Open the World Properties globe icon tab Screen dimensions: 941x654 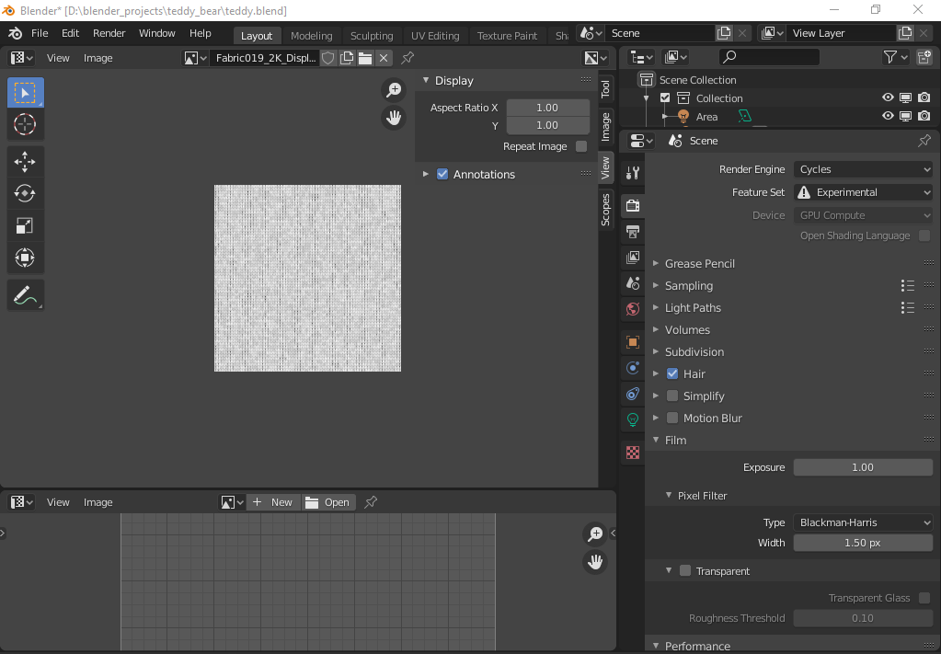point(632,309)
